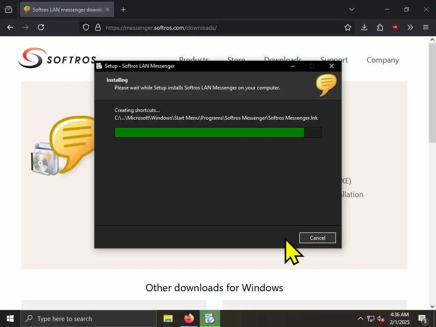The width and height of the screenshot is (436, 327).
Task: Click the 'Other downloads for Windows' heading
Action: pos(214,287)
